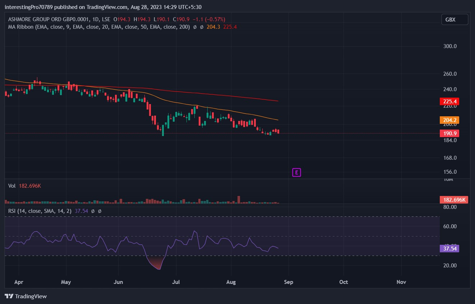Viewport: 475px width, 304px height.
Task: Click the red 225.4 EMA price label
Action: point(449,102)
